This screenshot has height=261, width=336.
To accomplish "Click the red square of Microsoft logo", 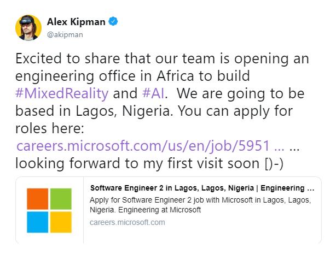I will 38,199.
